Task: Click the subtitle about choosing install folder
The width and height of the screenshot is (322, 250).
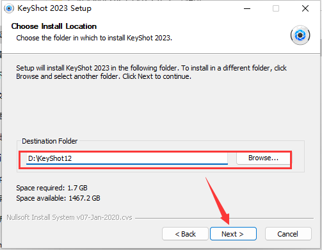Action: [x=94, y=38]
